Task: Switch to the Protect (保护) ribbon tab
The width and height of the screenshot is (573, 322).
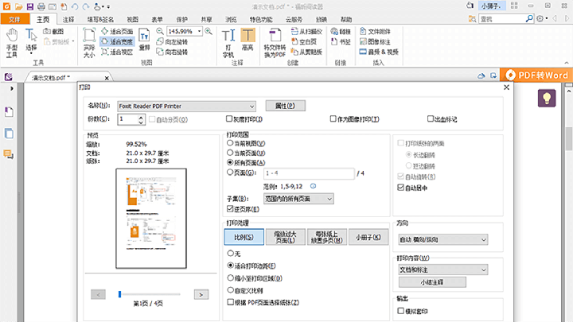Action: (x=182, y=19)
